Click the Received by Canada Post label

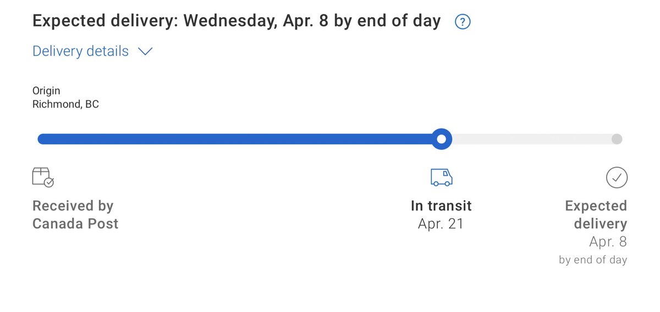click(x=75, y=215)
